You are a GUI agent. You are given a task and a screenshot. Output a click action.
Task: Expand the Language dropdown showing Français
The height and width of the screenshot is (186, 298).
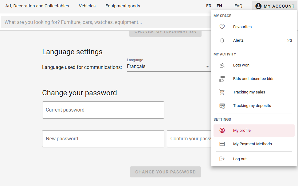pos(169,66)
